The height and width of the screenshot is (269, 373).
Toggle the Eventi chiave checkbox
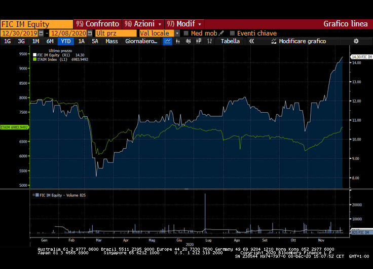pyautogui.click(x=232, y=33)
